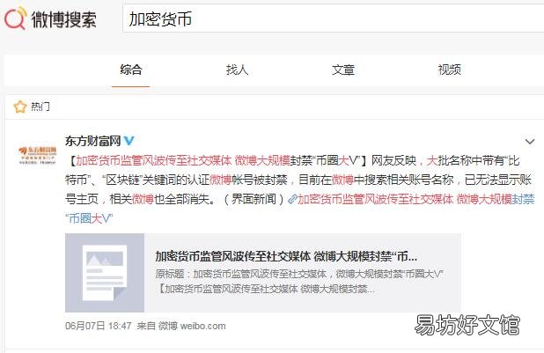Click the article card document thumbnail
Image resolution: width=544 pixels, height=353 pixels.
pos(105,273)
